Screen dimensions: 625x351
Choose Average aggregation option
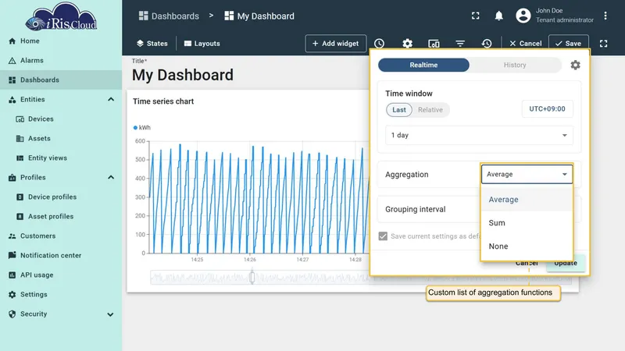click(527, 200)
